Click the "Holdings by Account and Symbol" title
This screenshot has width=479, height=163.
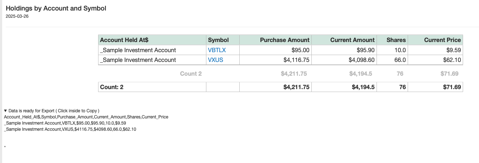point(56,8)
